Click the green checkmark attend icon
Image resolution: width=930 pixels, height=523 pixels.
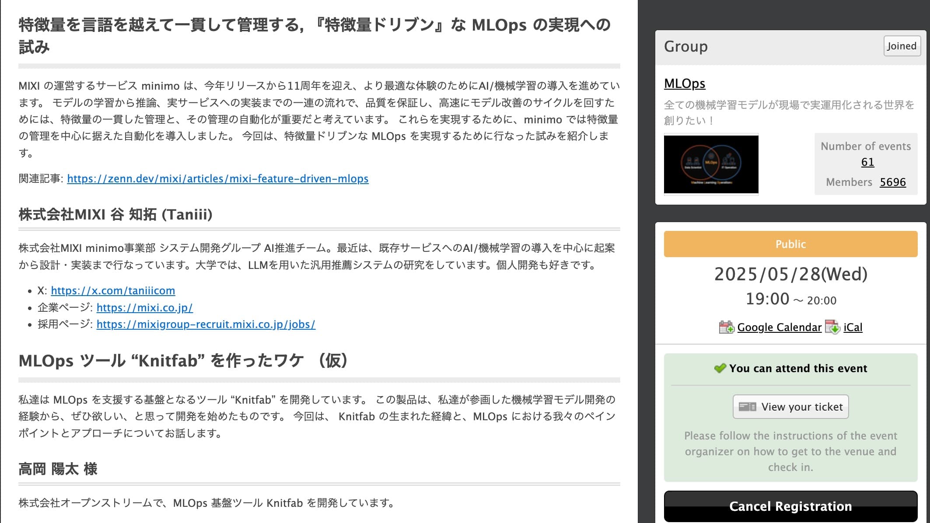(x=720, y=368)
